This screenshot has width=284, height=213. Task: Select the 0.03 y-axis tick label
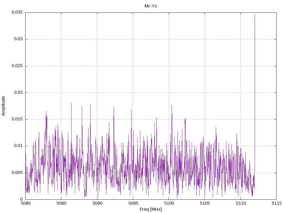coord(18,39)
